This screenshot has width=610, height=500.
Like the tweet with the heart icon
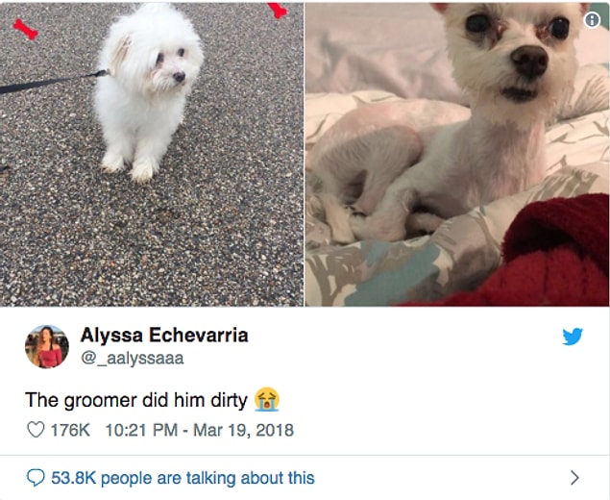pos(36,430)
